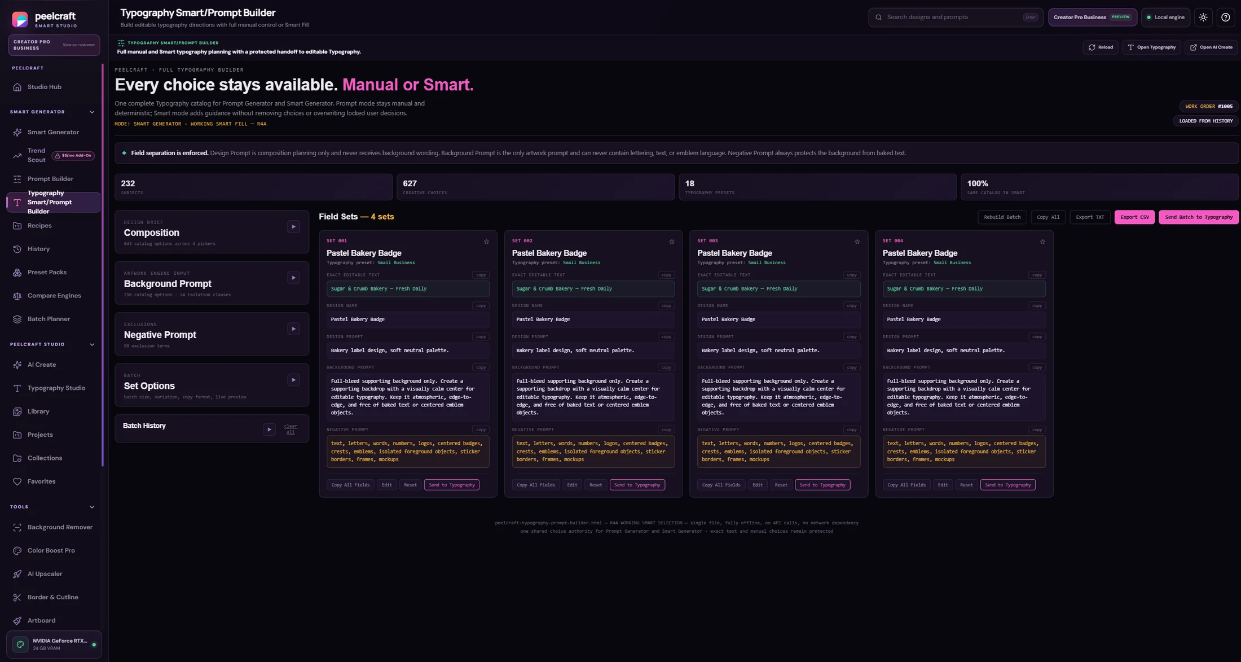Viewport: 1241px width, 662px height.
Task: Open Projects folder icon
Action: point(17,435)
